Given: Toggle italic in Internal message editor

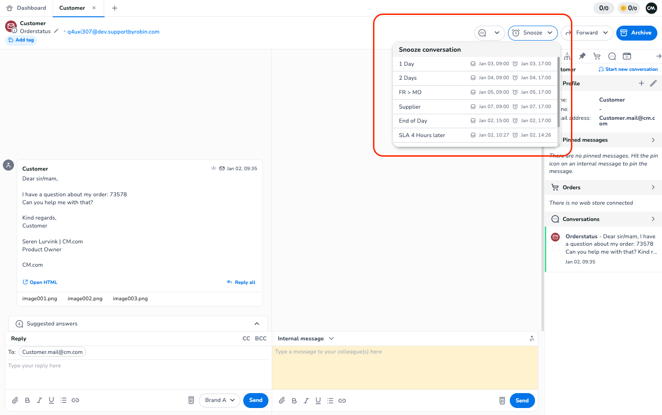Looking at the screenshot, I should (306, 401).
